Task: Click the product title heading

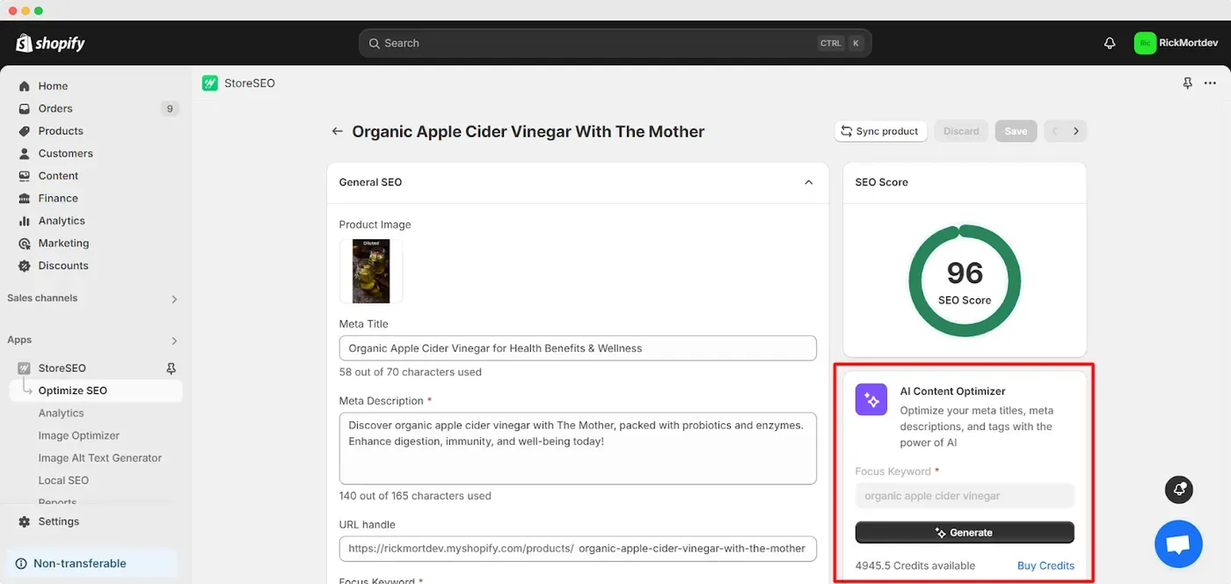Action: [x=528, y=131]
